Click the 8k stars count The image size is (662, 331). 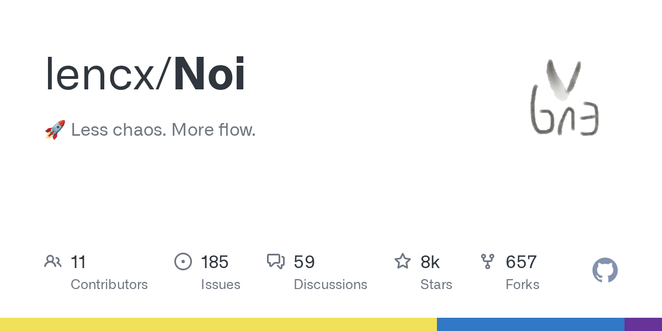click(x=430, y=262)
